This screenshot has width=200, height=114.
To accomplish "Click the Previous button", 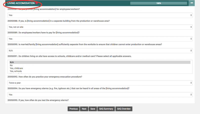I will 73,109.
